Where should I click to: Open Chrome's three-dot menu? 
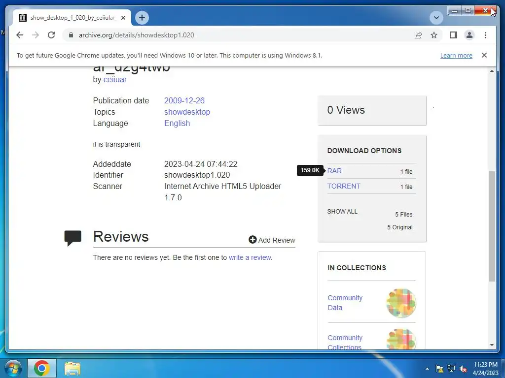485,35
